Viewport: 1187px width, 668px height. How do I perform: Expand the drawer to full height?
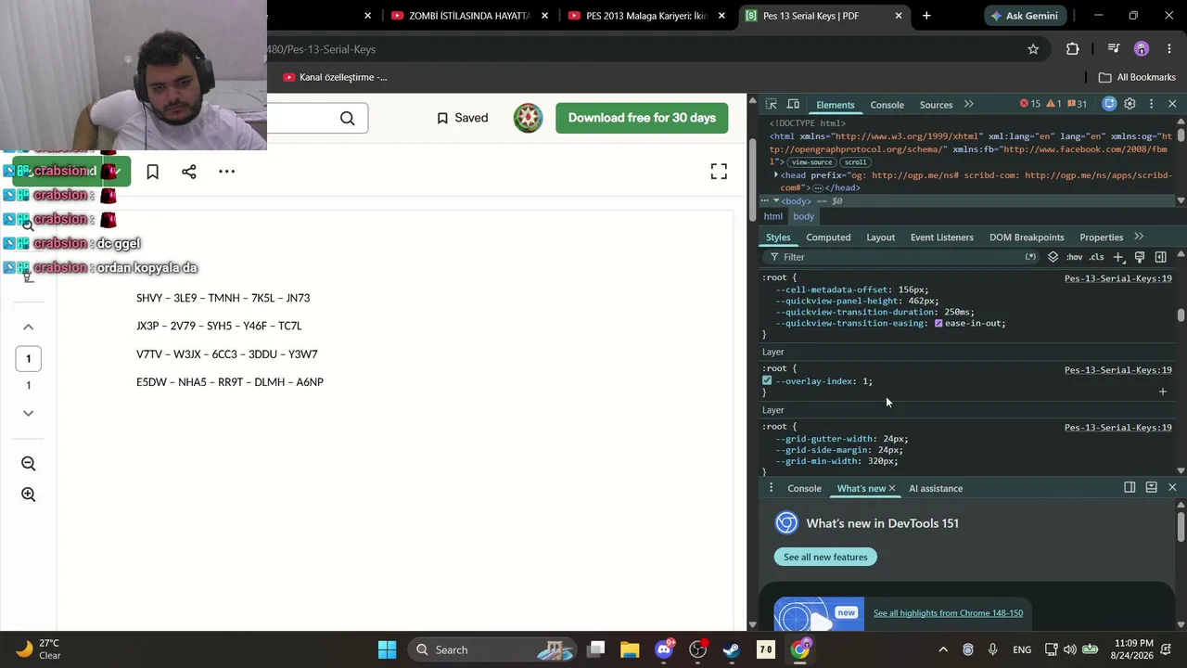(1151, 487)
